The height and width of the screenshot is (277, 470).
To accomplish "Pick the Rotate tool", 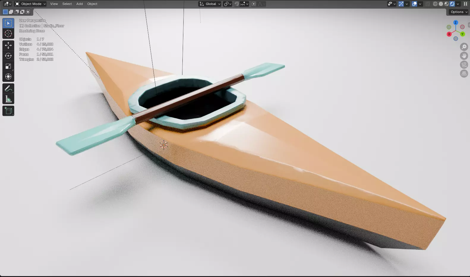I will (8, 56).
